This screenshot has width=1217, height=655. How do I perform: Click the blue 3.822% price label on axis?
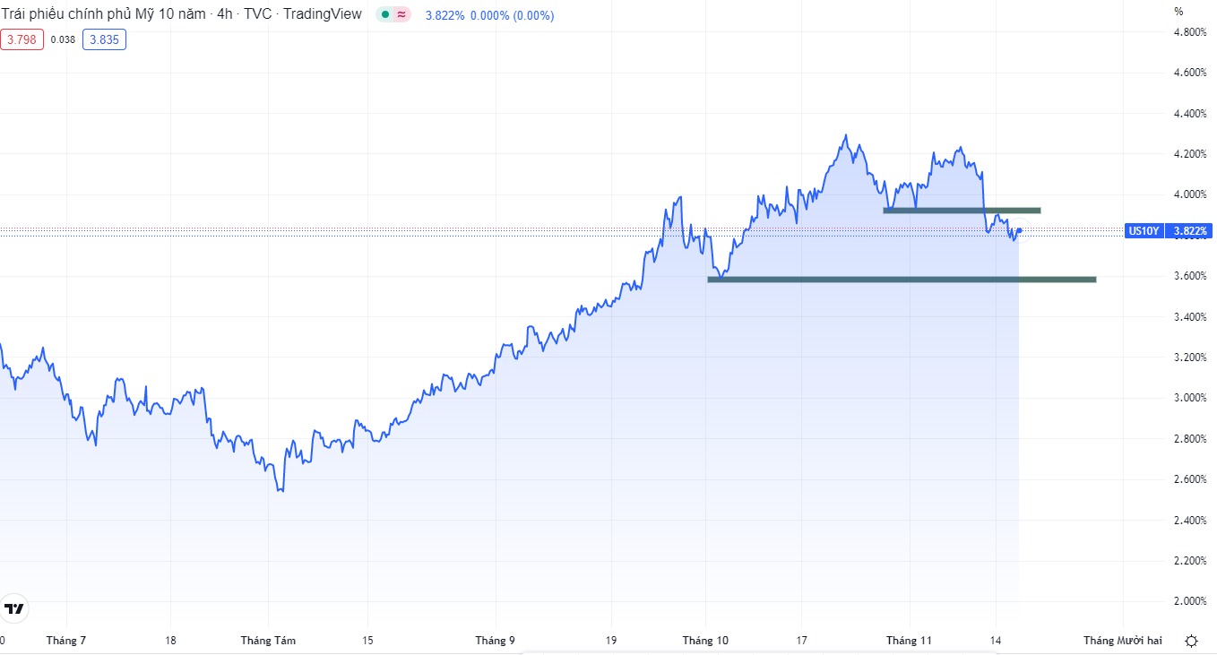point(1188,230)
